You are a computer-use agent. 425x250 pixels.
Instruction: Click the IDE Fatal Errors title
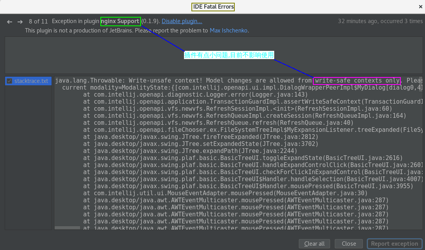click(213, 7)
